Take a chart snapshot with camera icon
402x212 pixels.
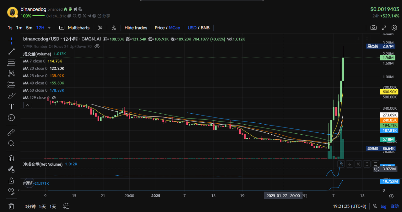[x=373, y=28]
